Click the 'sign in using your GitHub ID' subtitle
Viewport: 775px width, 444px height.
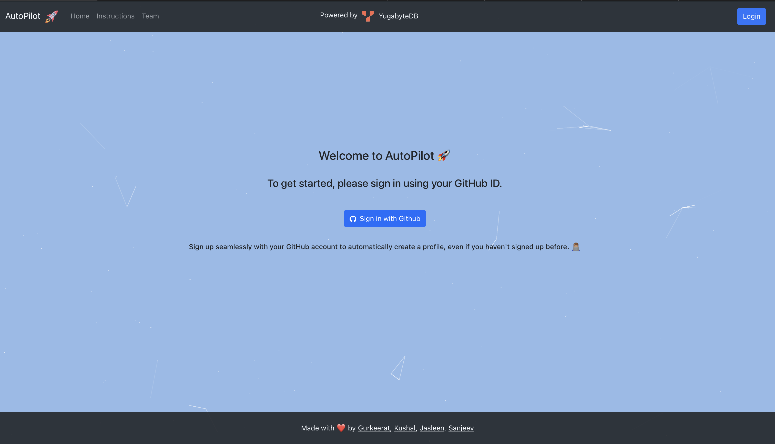[384, 183]
